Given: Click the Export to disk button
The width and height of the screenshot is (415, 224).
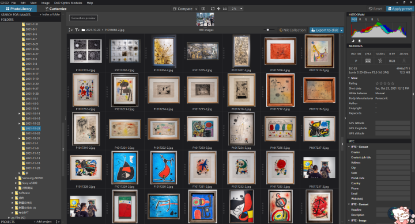Looking at the screenshot, I should tap(325, 30).
